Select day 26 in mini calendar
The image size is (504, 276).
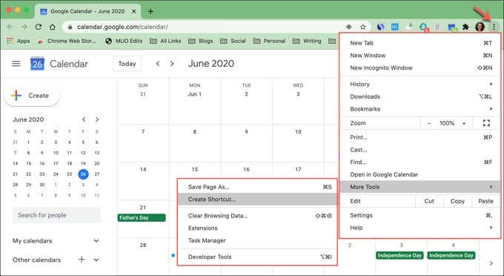coord(83,174)
